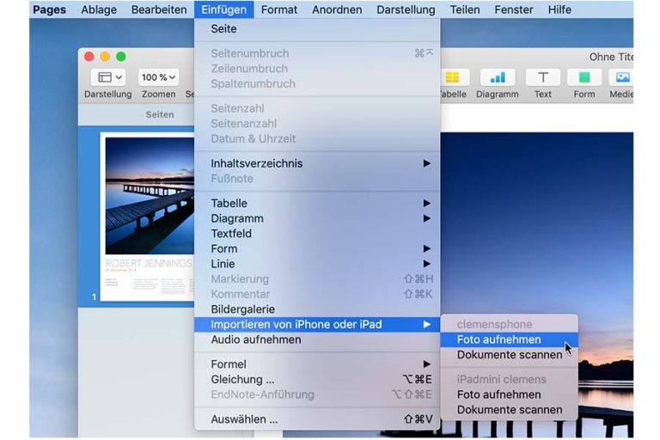Screen dimensions: 660x440
Task: Open the Teilen menu
Action: click(x=465, y=9)
